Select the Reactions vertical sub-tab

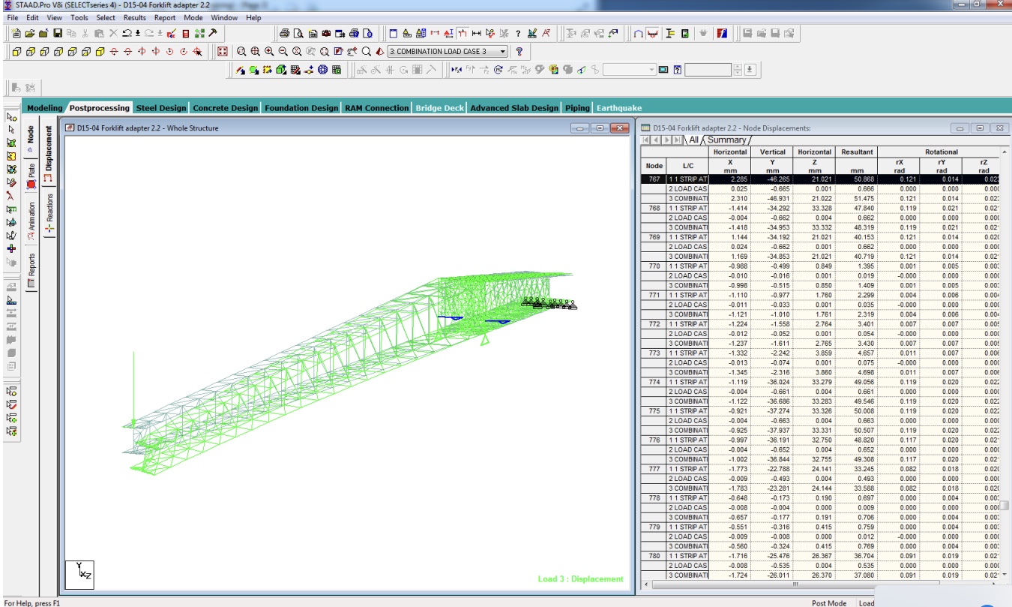tap(50, 212)
